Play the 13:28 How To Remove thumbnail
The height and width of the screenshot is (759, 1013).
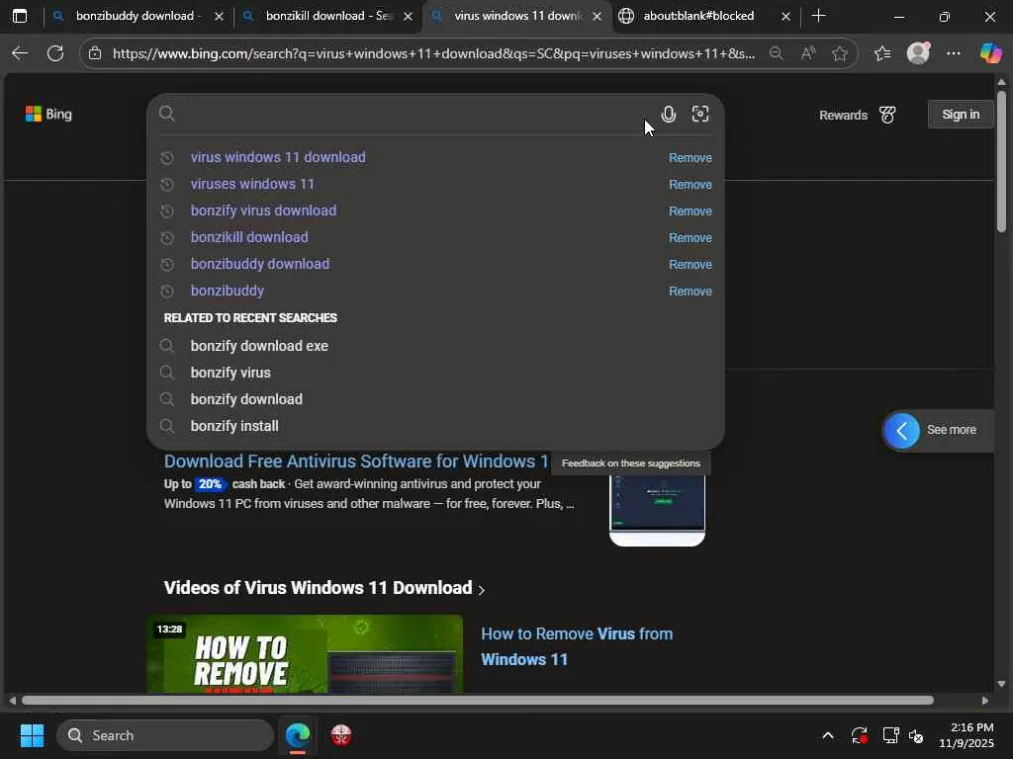(x=305, y=654)
